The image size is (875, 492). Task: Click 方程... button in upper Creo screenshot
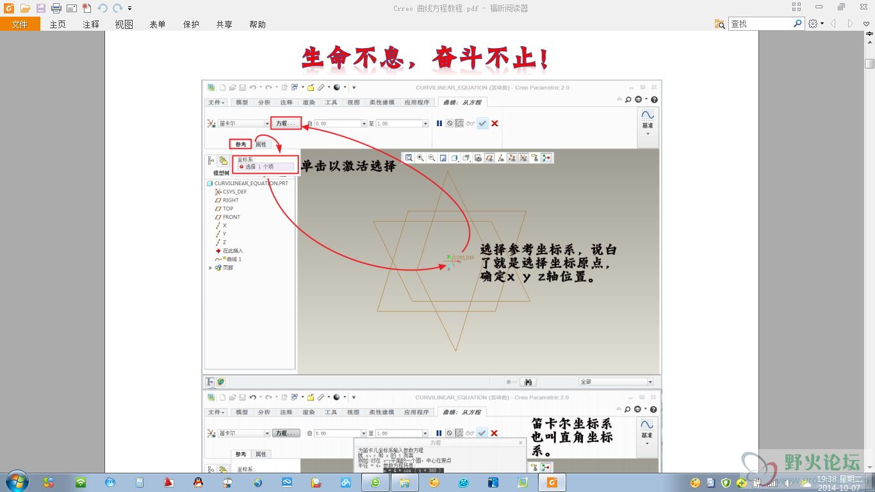(286, 123)
